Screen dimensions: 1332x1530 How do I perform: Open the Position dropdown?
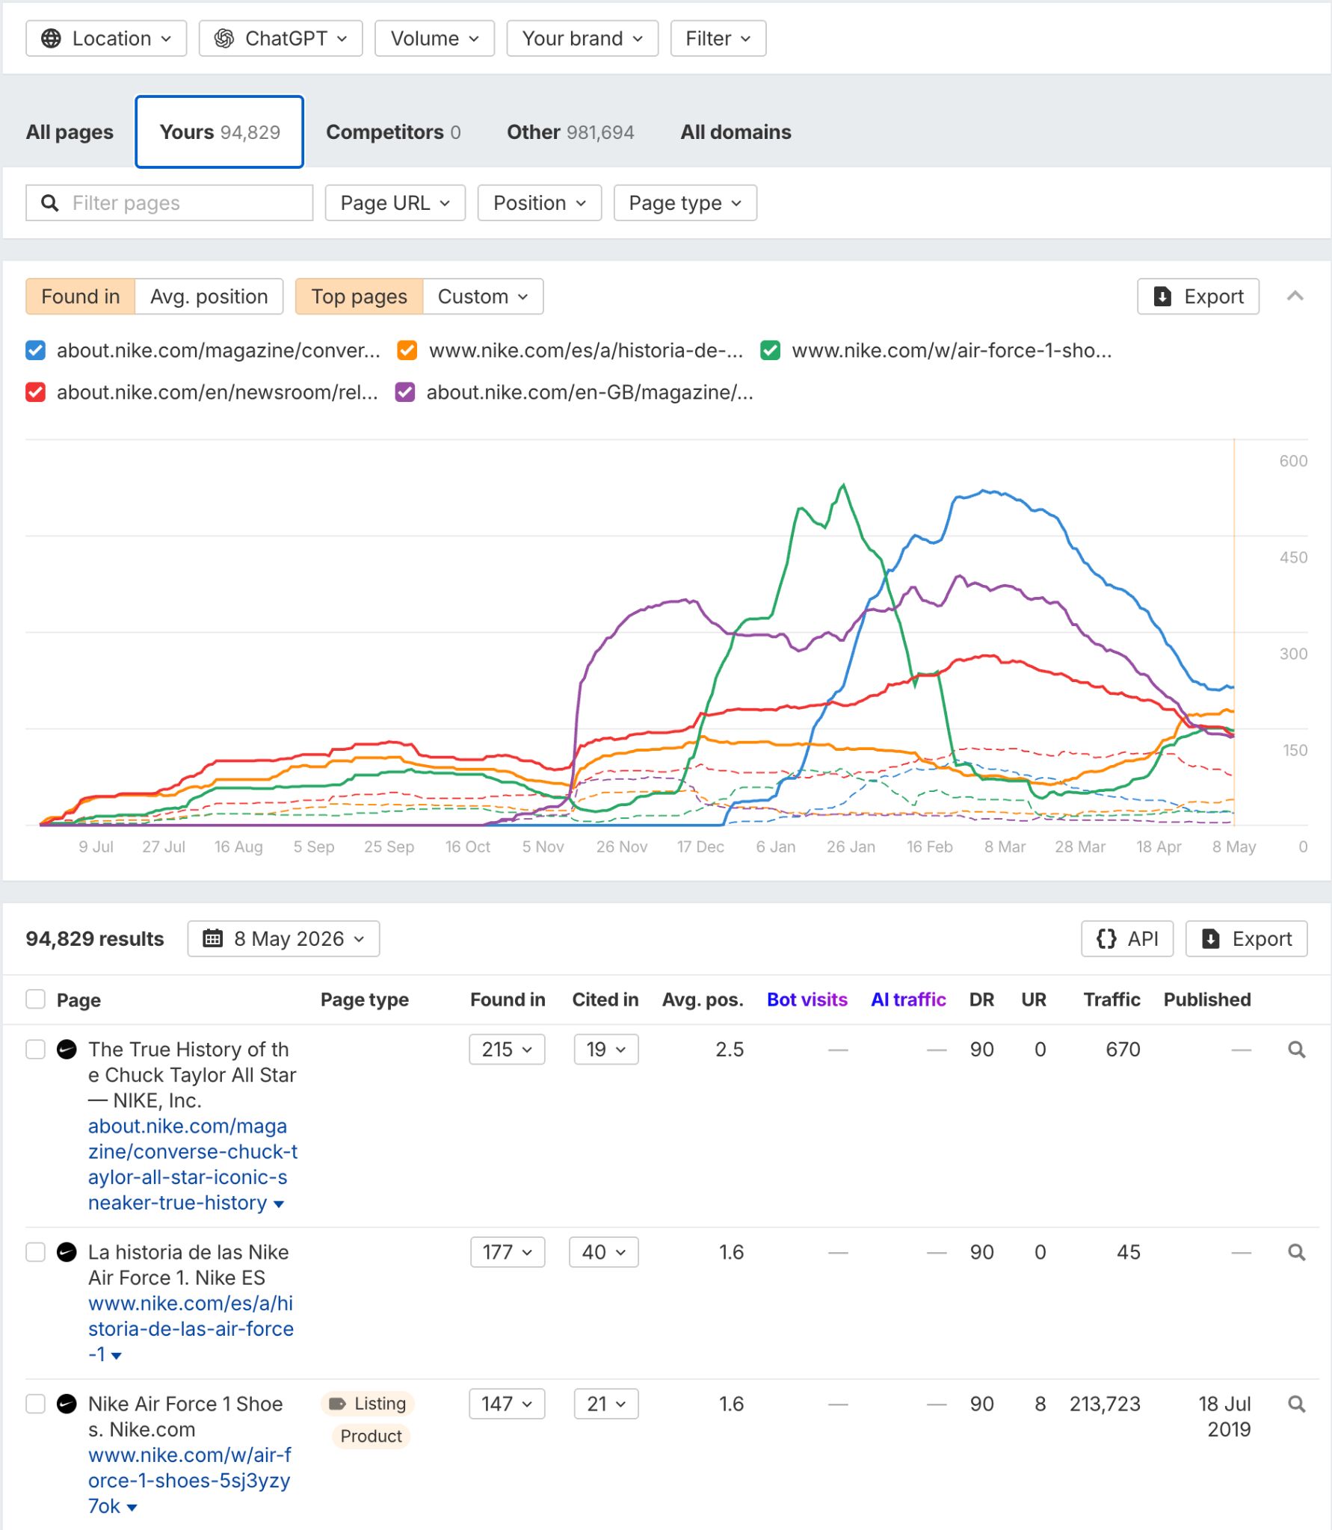click(x=540, y=203)
